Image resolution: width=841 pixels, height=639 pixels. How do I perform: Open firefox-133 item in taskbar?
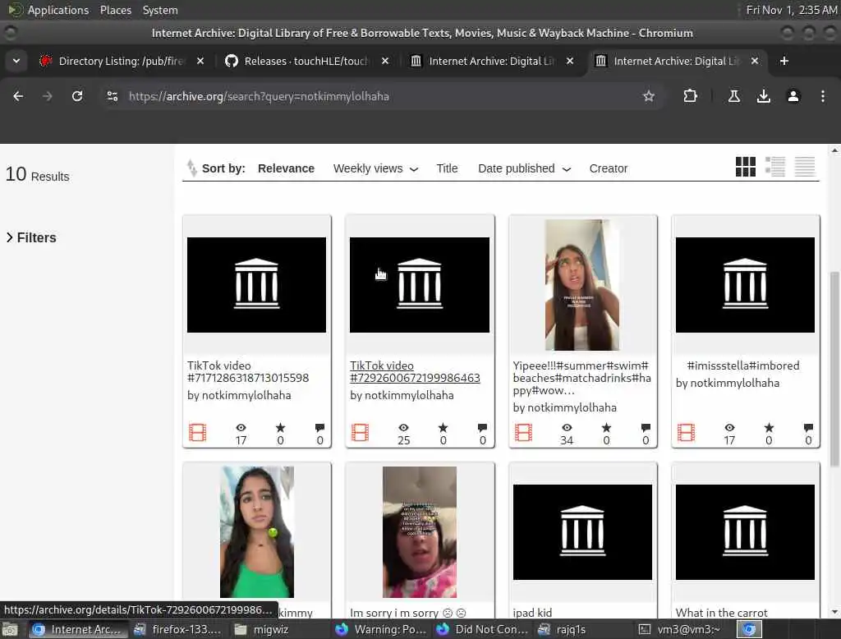click(177, 629)
